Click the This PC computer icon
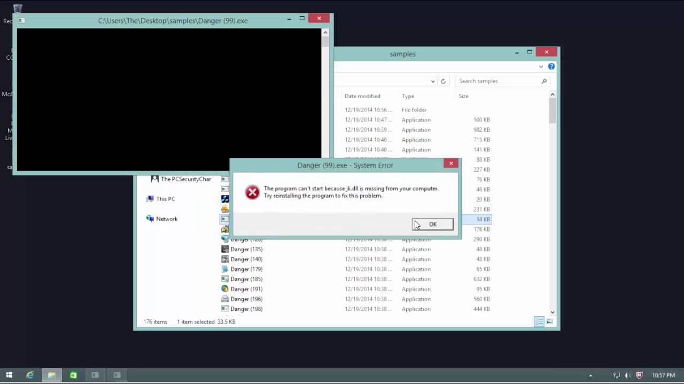 click(150, 199)
